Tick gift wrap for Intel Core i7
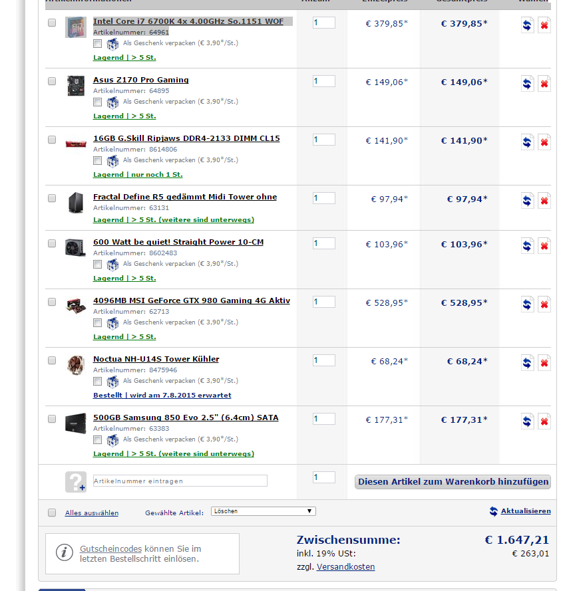This screenshot has height=591, width=563. coord(98,44)
